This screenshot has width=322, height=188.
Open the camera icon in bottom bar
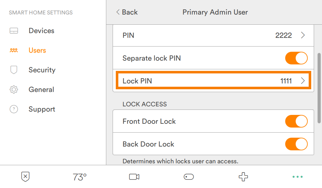click(134, 177)
